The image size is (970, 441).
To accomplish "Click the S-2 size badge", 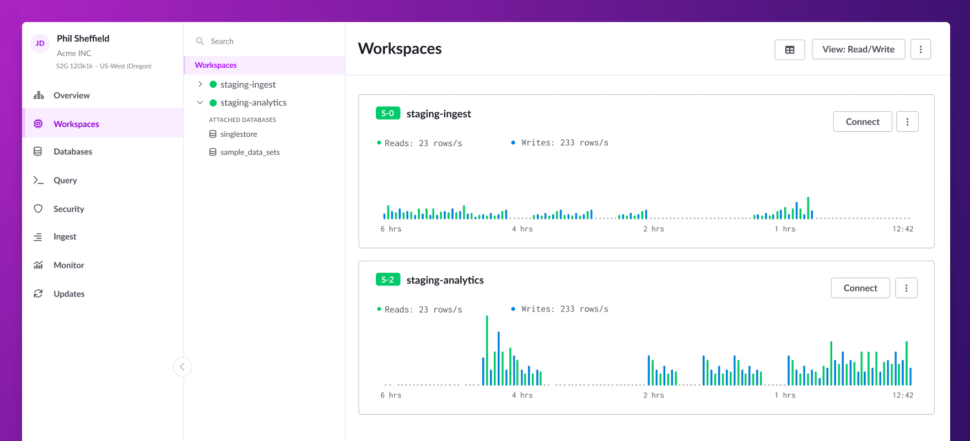I will pyautogui.click(x=388, y=279).
